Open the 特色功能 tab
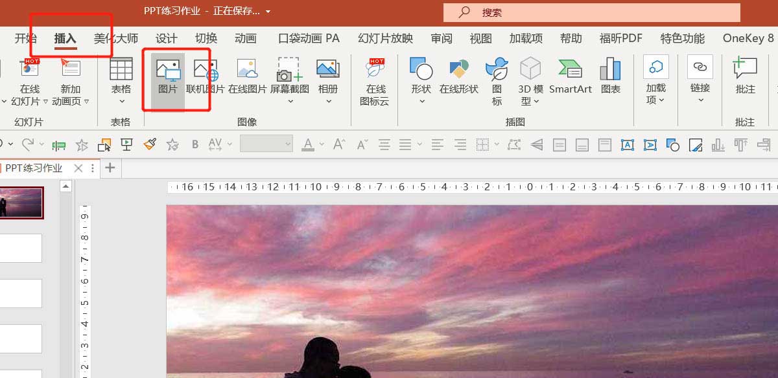 click(x=682, y=38)
